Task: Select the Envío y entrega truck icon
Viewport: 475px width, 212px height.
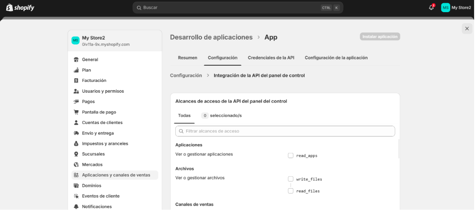Action: click(76, 133)
